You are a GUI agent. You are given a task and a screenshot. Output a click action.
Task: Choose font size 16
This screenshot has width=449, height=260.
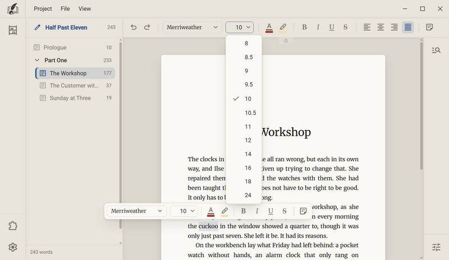244,168
